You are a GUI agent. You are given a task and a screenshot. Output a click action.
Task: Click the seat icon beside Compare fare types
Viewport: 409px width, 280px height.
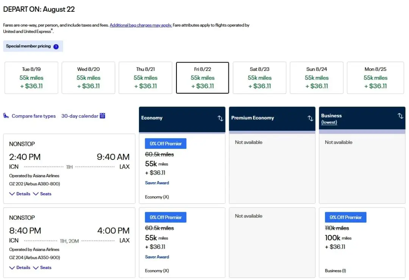coord(6,116)
